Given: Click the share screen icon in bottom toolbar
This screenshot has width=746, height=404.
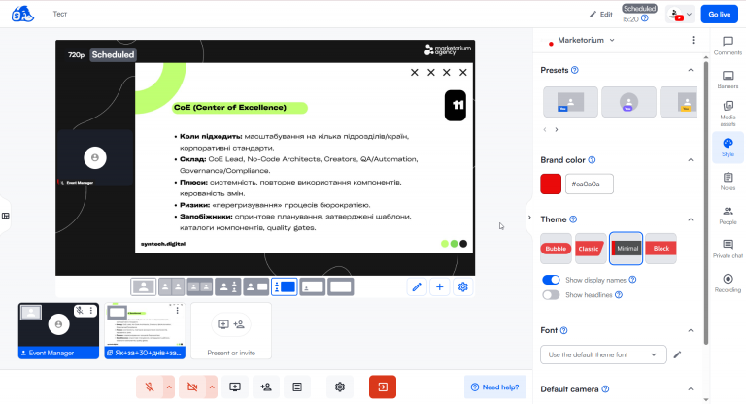Looking at the screenshot, I should (235, 387).
